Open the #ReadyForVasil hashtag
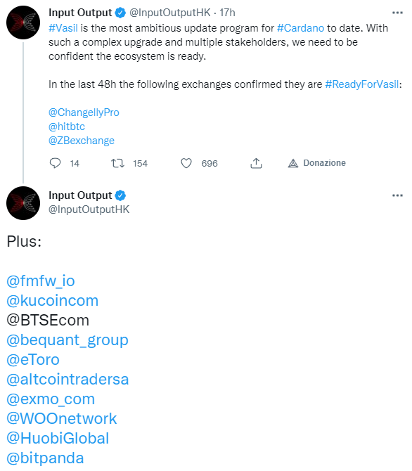This screenshot has height=471, width=412. point(362,84)
